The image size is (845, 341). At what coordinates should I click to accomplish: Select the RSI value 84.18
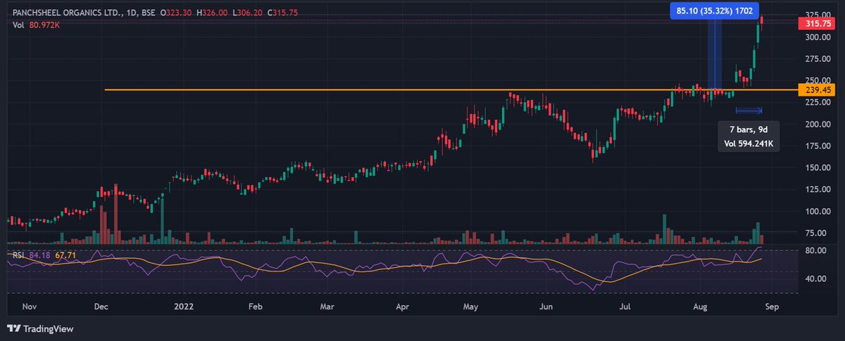(x=39, y=255)
